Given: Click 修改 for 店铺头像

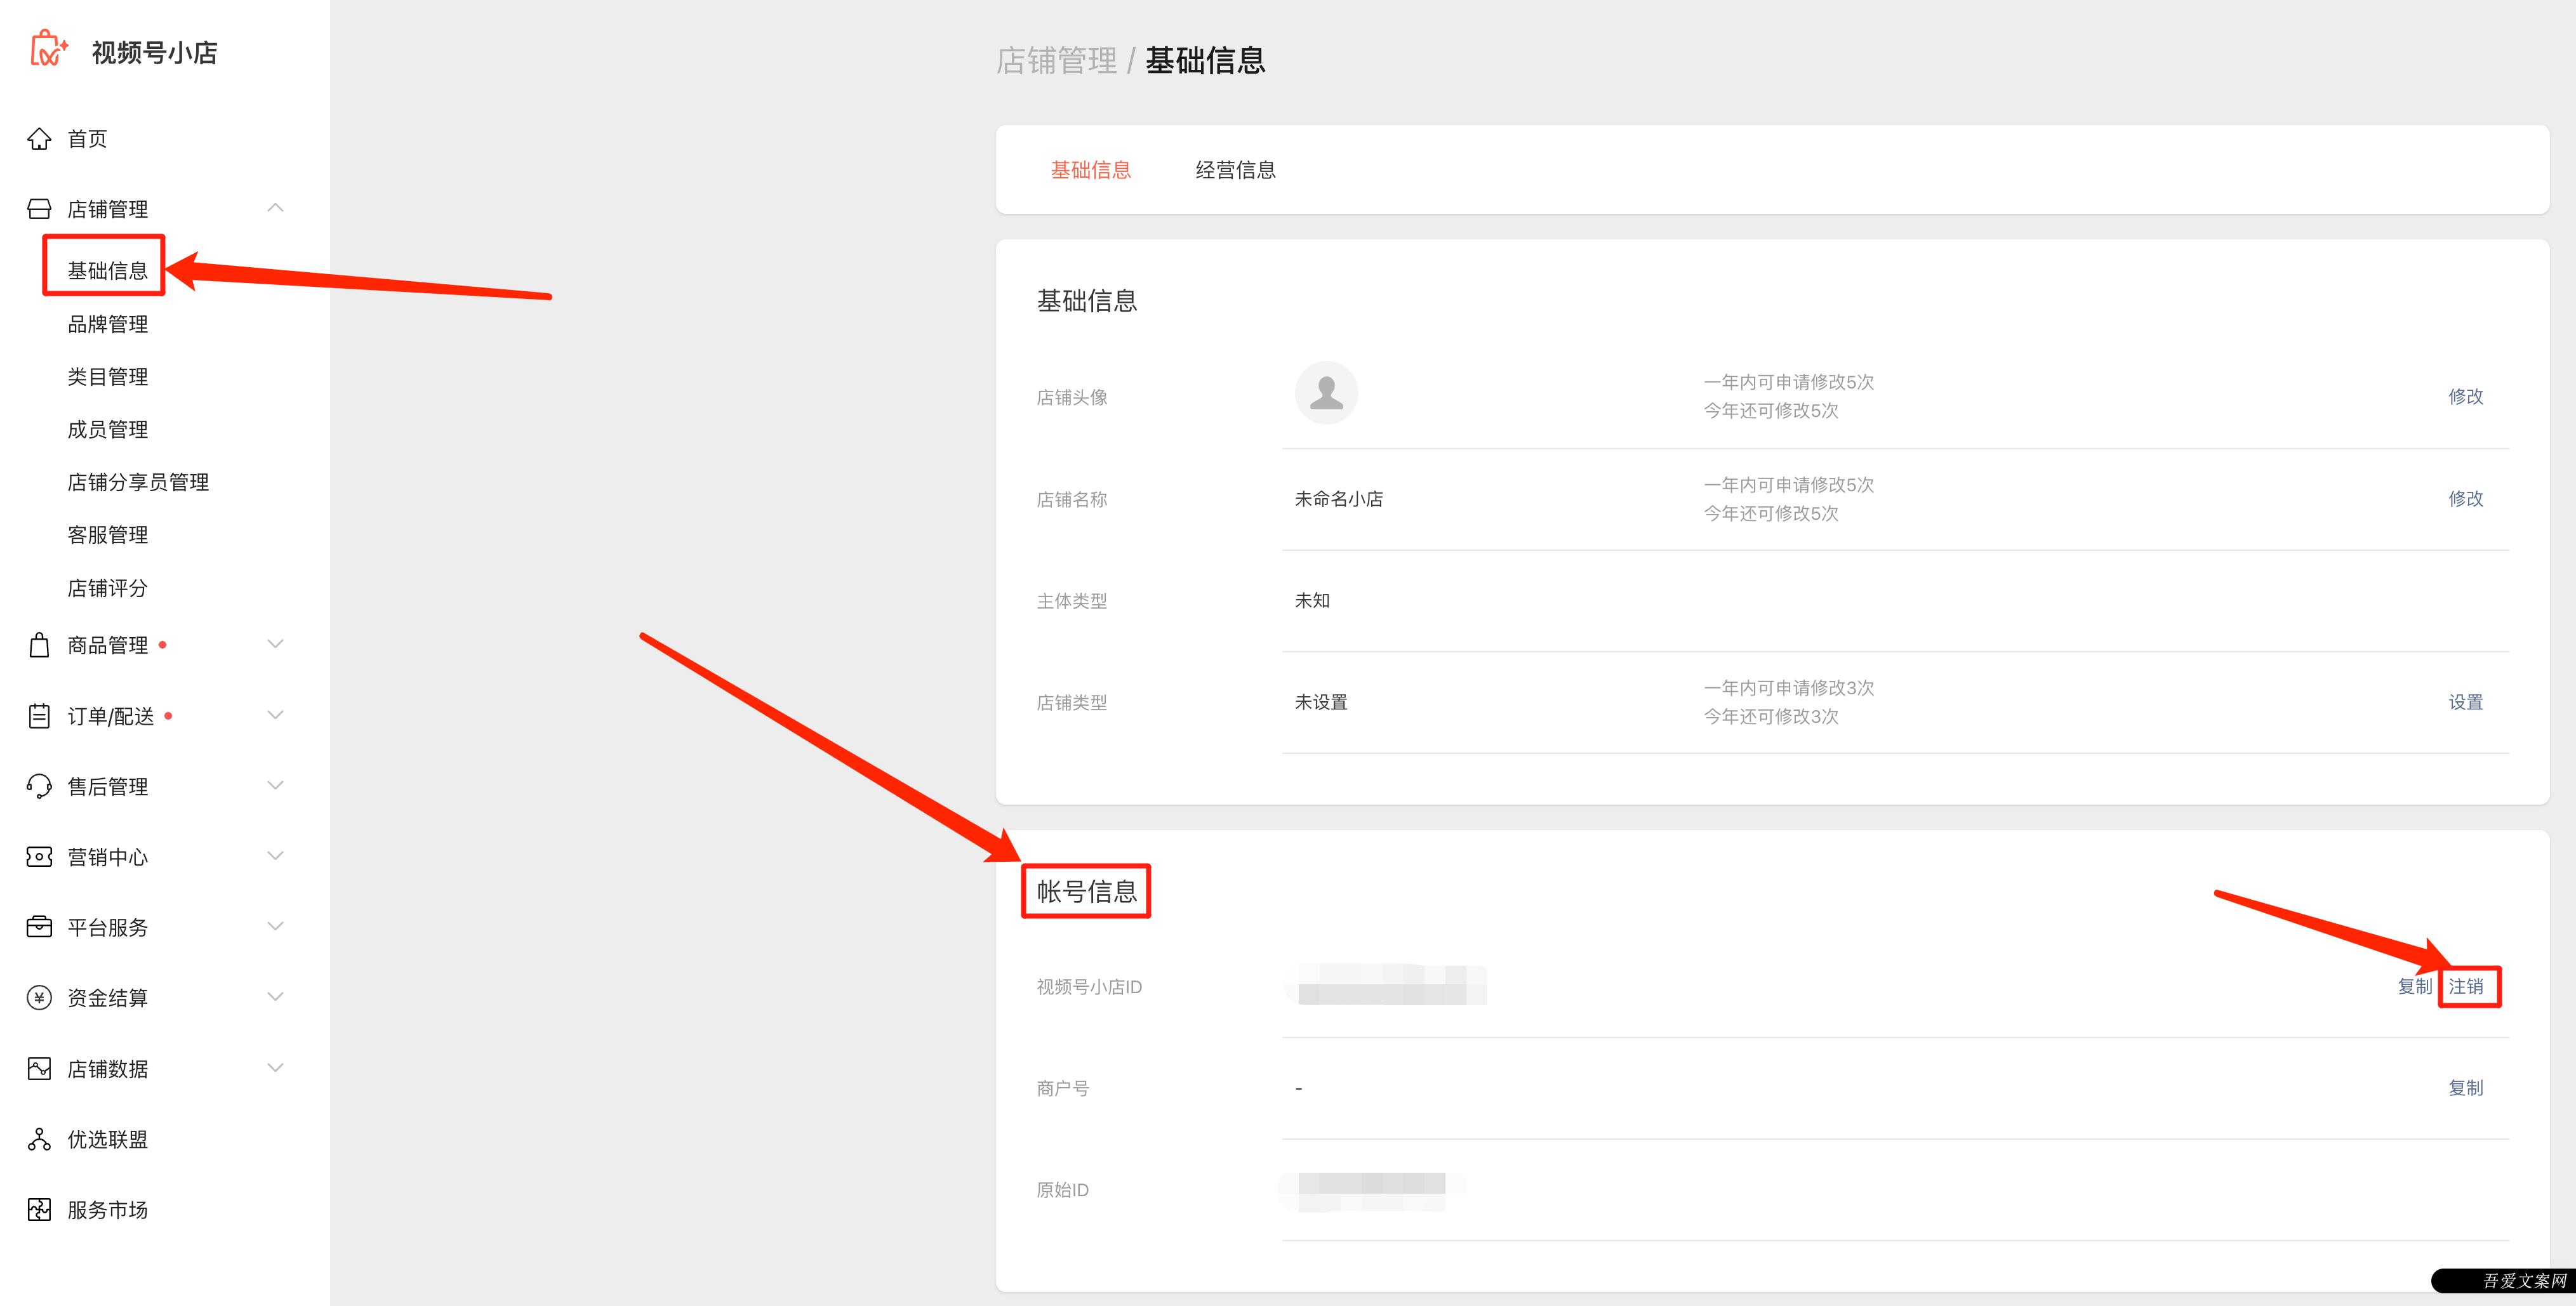Looking at the screenshot, I should coord(2465,397).
